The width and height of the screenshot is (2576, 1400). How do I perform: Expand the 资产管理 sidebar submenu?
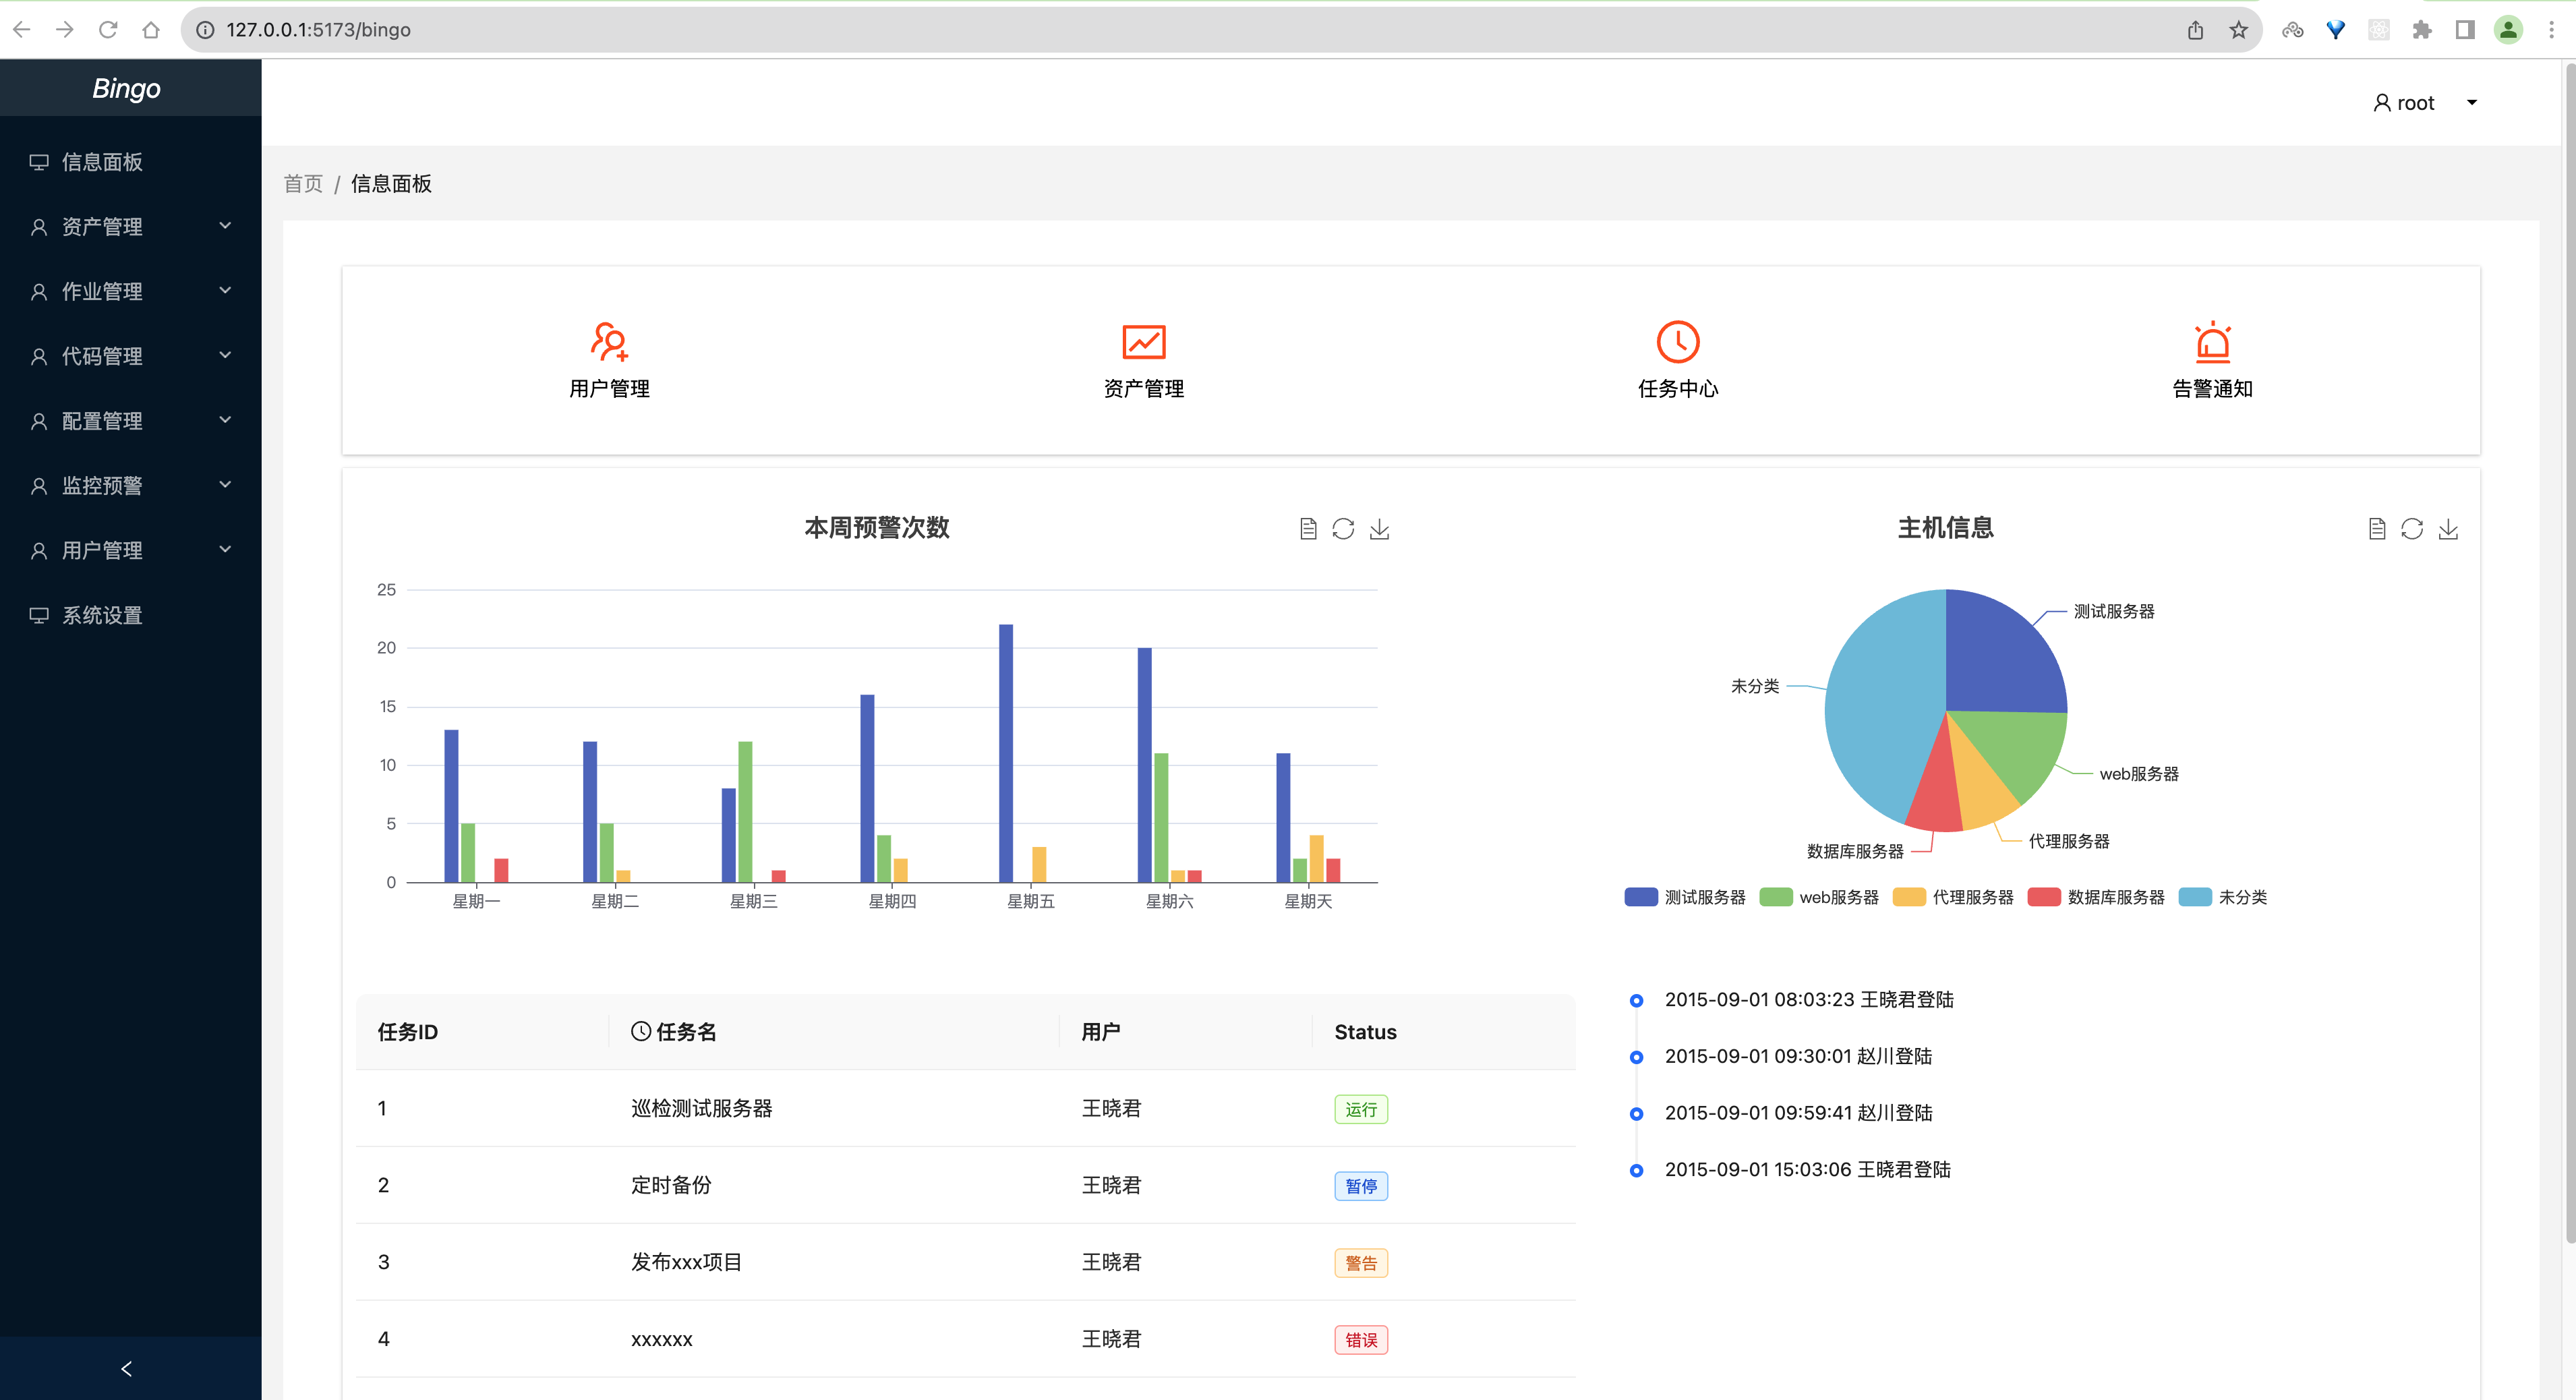click(x=130, y=227)
